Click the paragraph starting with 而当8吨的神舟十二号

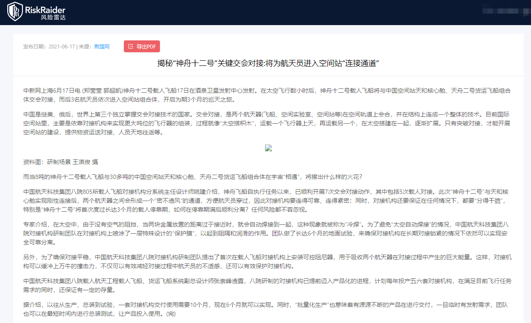pos(193,177)
